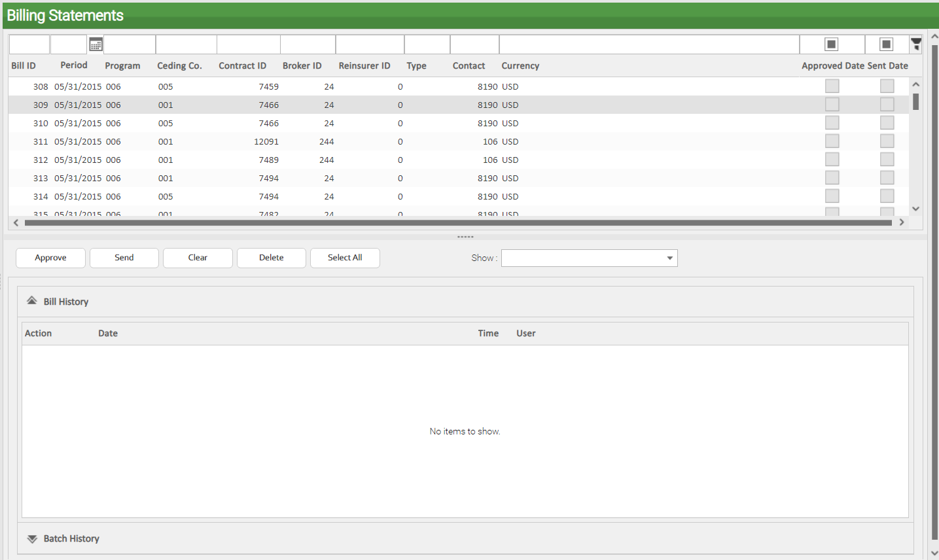
Task: Toggle the Sent Date filter checkbox
Action: coord(886,44)
